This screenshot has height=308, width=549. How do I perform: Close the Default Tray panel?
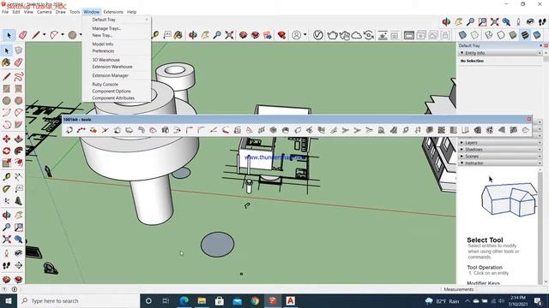(x=546, y=45)
